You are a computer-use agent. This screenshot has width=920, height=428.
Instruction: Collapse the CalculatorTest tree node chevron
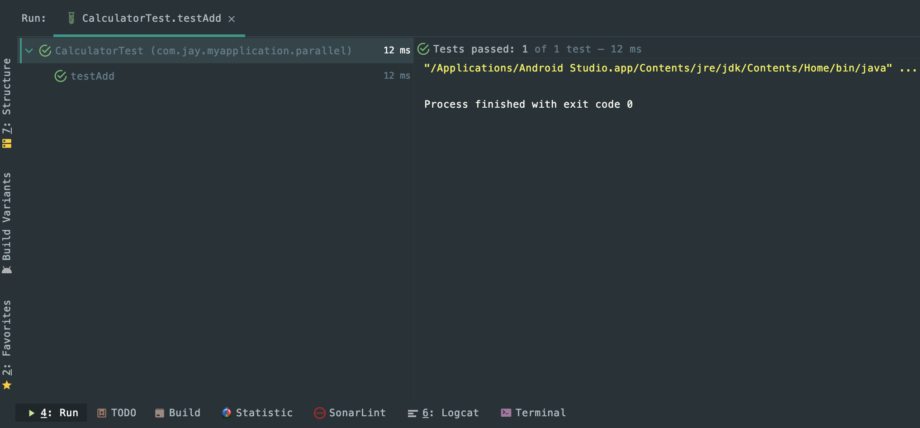click(29, 51)
